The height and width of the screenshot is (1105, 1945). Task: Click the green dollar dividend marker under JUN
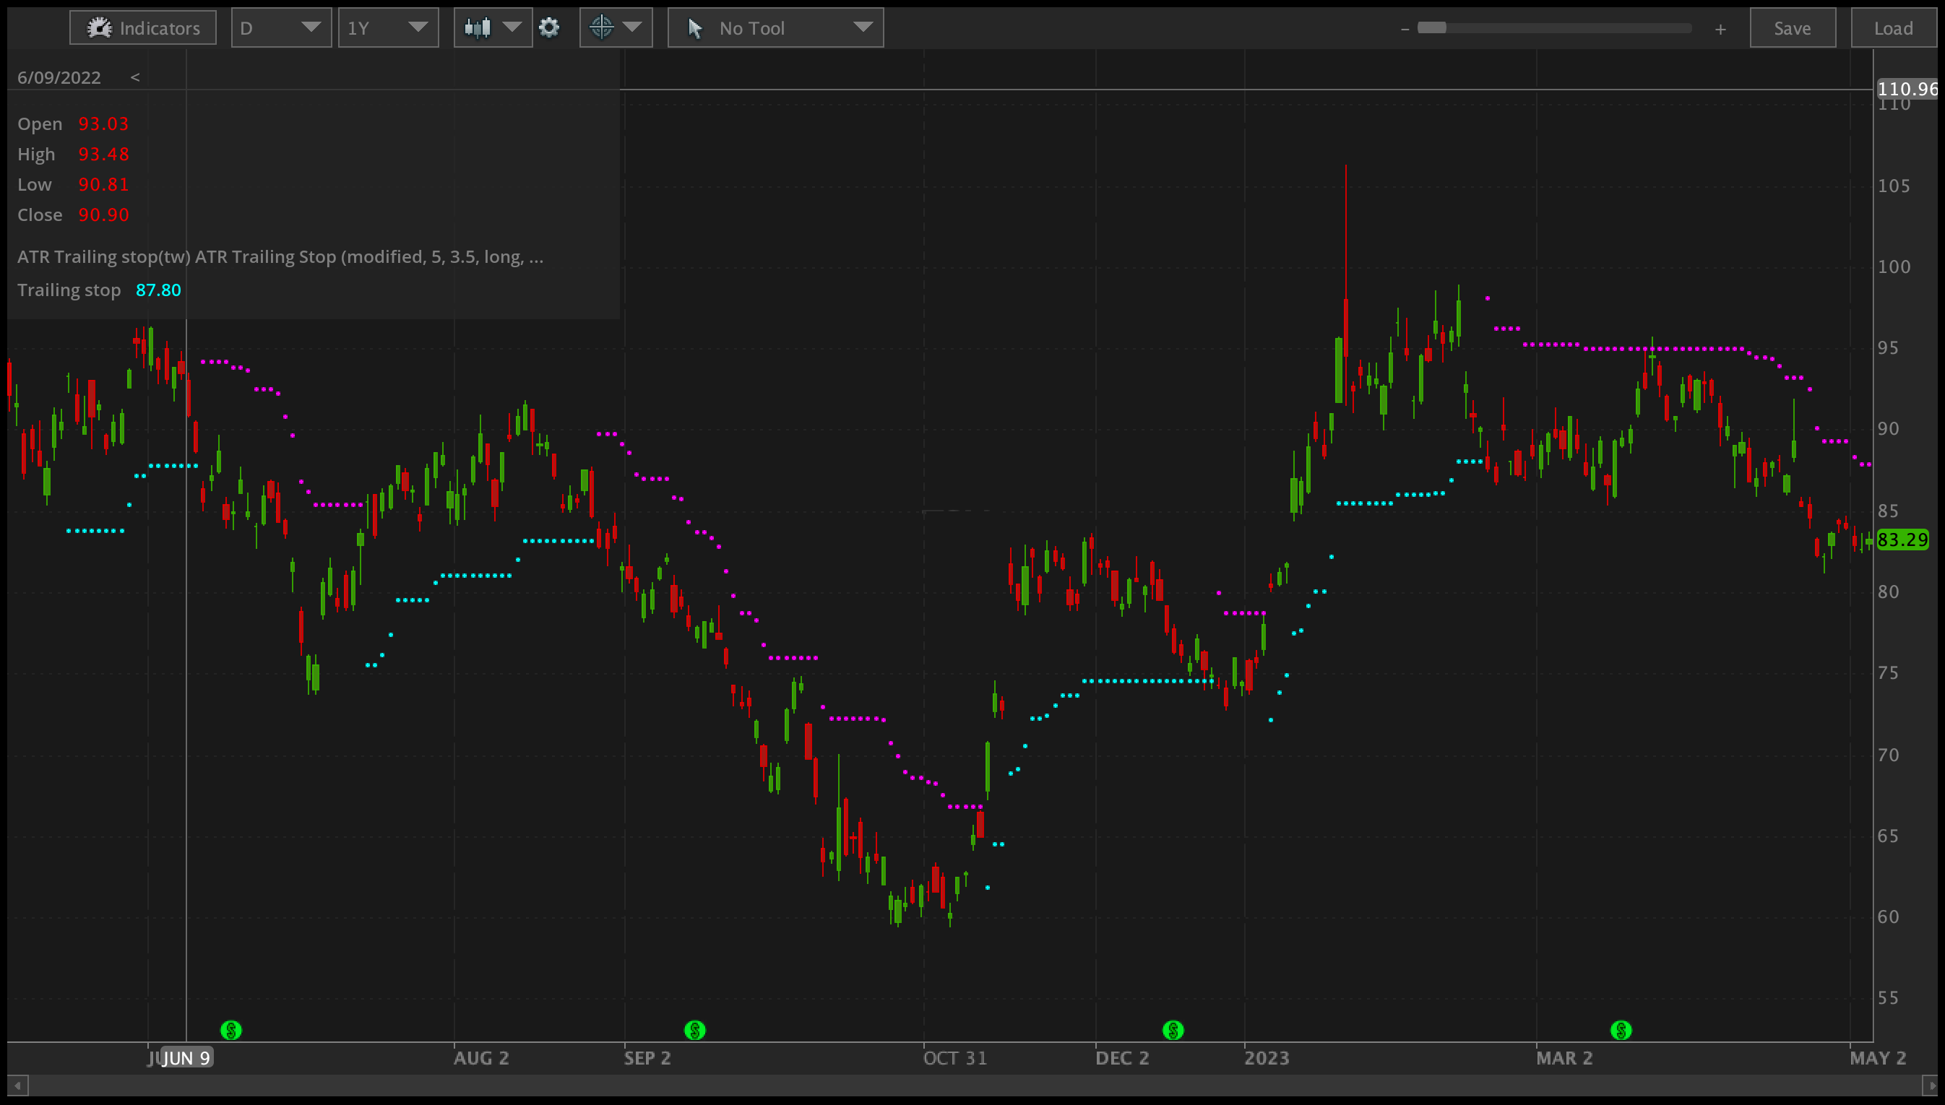pyautogui.click(x=231, y=1030)
